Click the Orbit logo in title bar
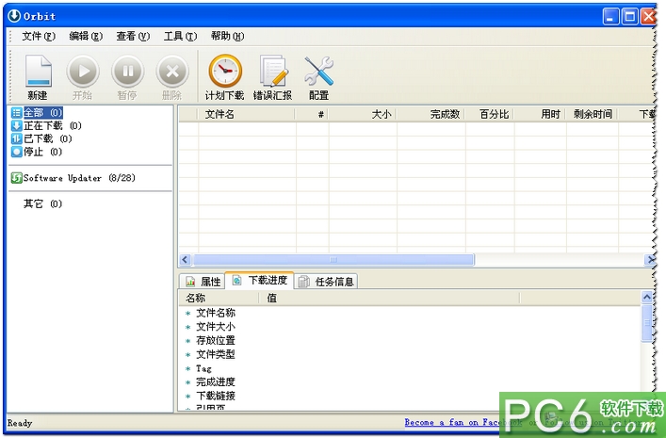 click(x=14, y=16)
